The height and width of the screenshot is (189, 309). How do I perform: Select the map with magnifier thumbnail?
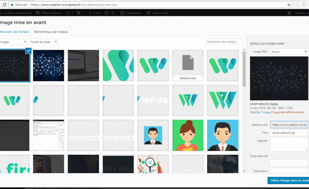153,164
